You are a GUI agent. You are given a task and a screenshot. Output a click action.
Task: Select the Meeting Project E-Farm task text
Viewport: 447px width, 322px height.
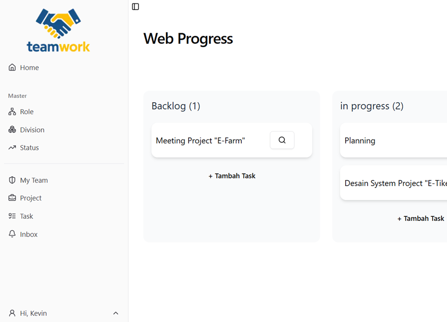pos(200,140)
